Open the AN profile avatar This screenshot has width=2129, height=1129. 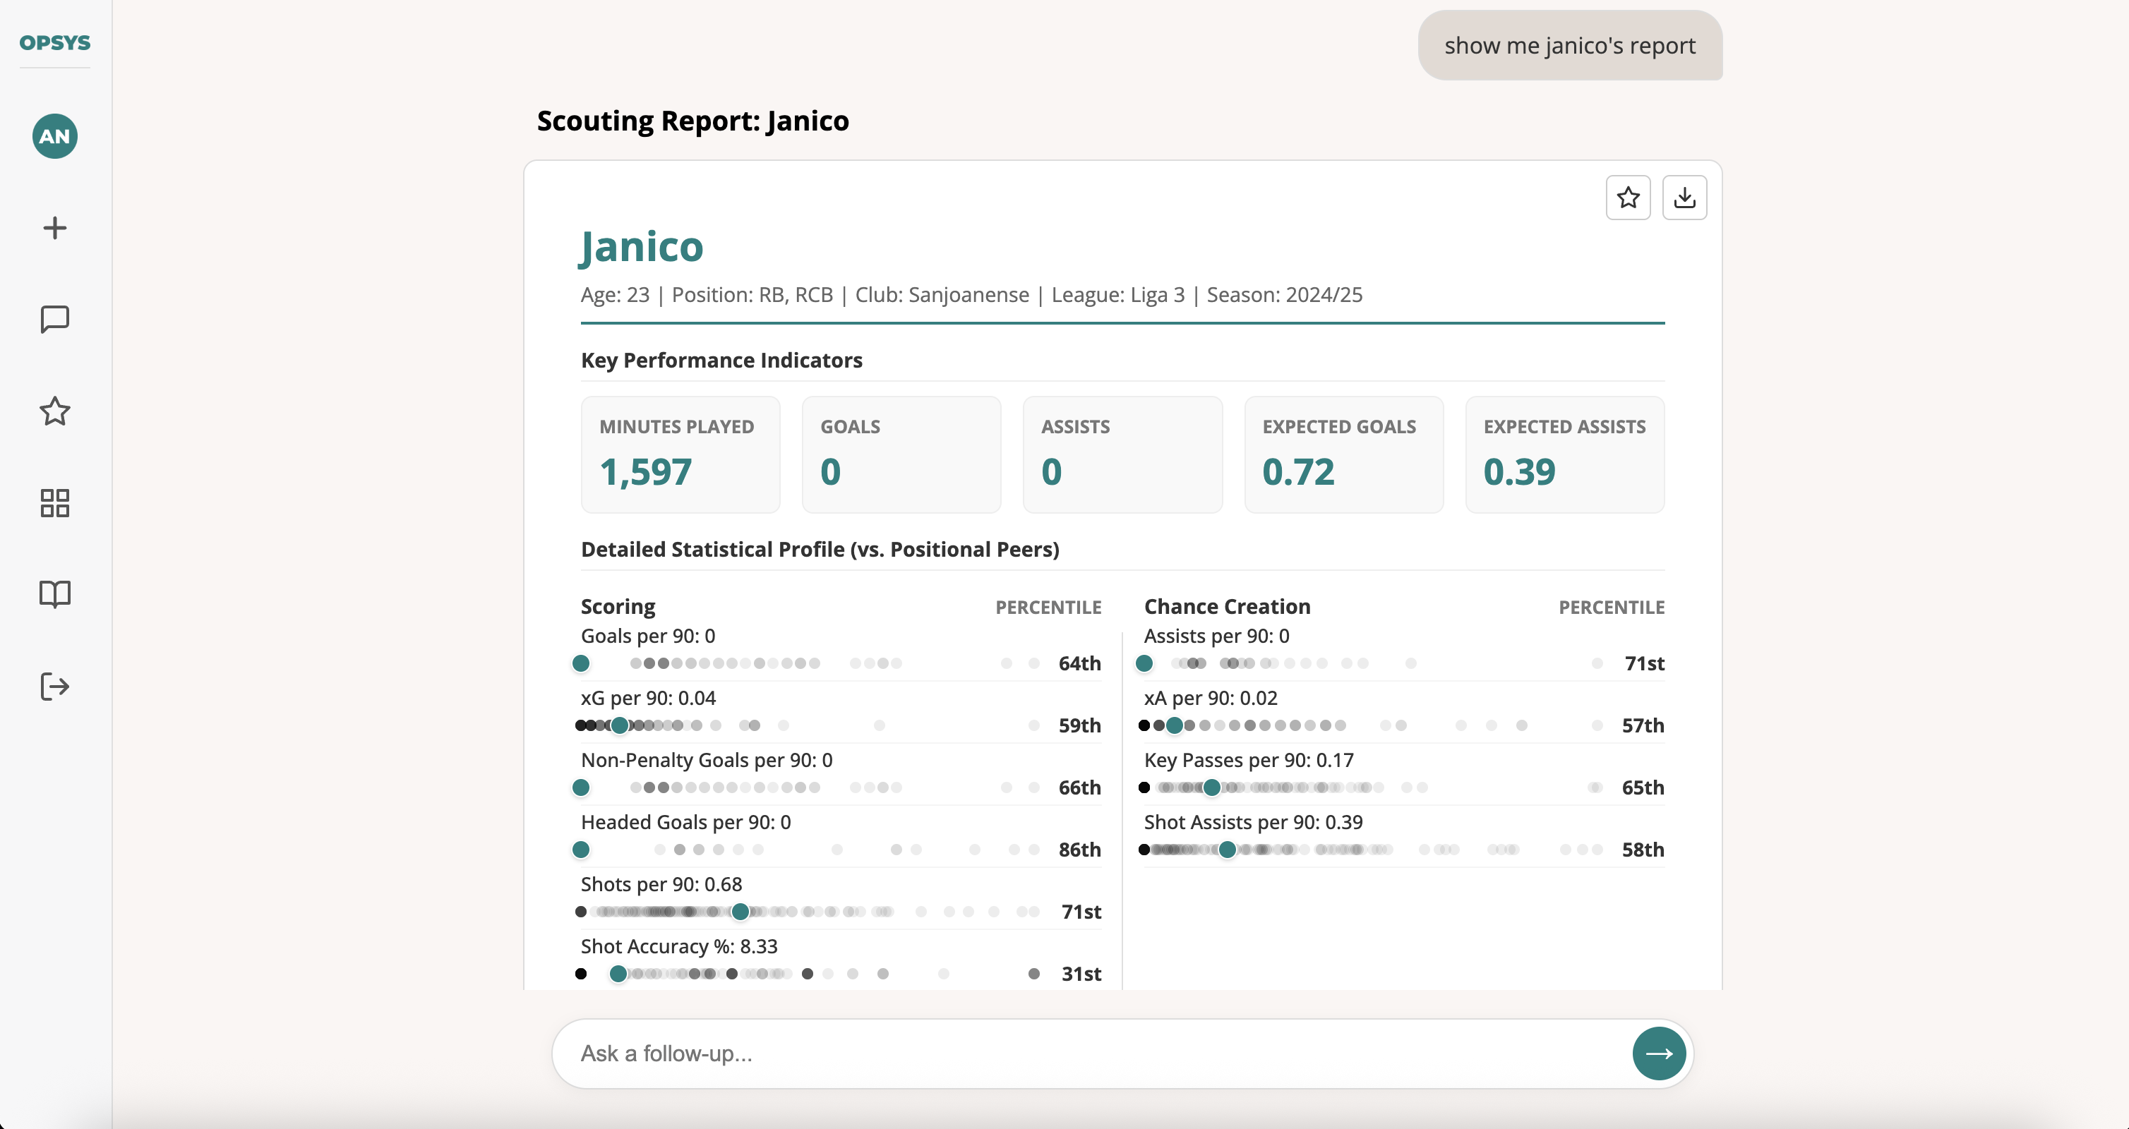pyautogui.click(x=54, y=136)
